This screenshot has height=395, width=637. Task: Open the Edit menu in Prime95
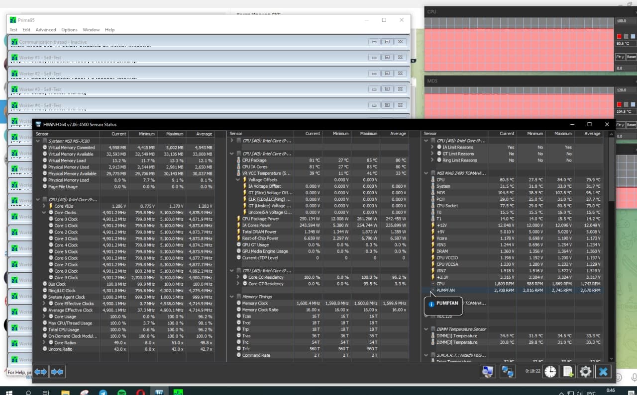click(26, 30)
